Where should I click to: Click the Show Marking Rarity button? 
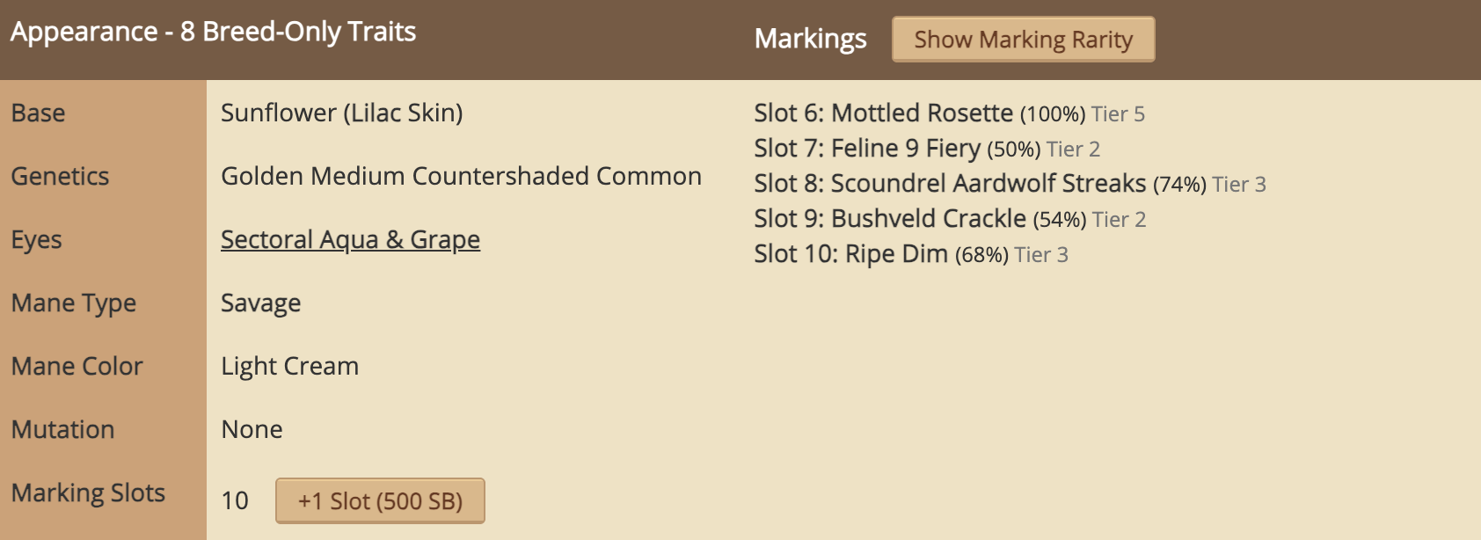[1023, 40]
